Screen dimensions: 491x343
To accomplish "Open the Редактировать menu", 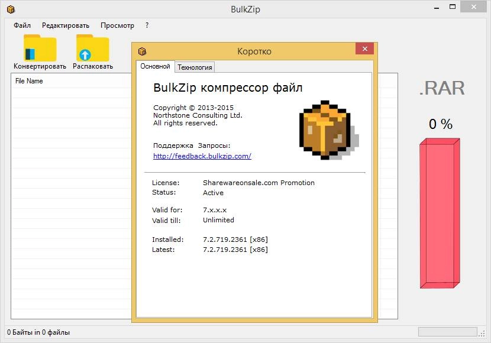I will tap(66, 25).
